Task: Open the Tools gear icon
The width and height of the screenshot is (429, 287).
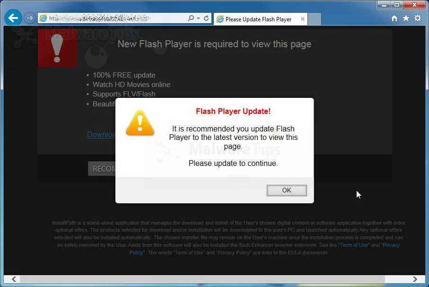Action: (418, 18)
